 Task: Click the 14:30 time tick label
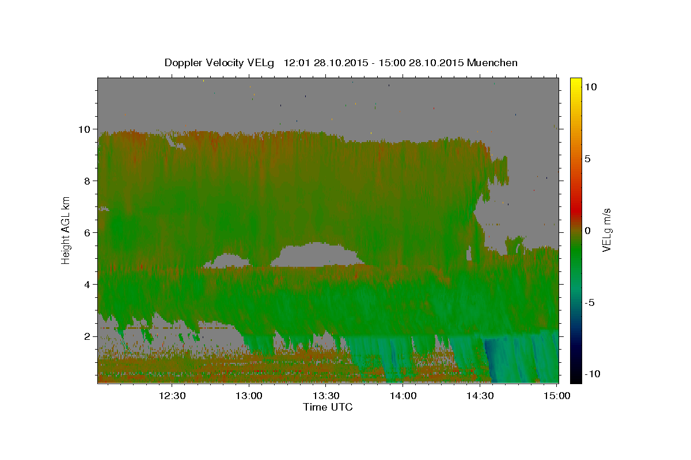480,396
